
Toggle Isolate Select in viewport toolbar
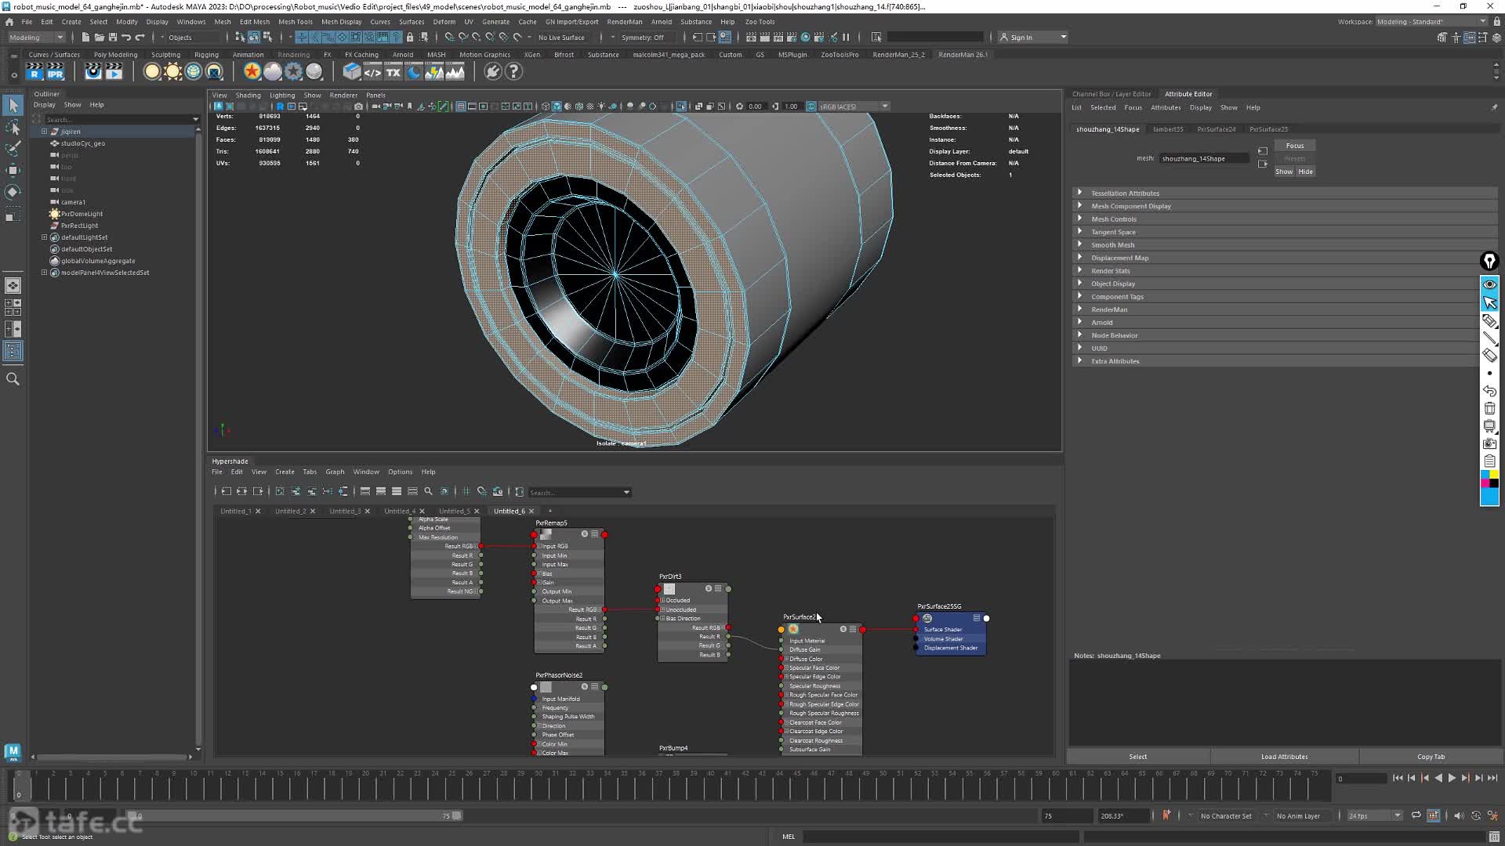point(681,107)
